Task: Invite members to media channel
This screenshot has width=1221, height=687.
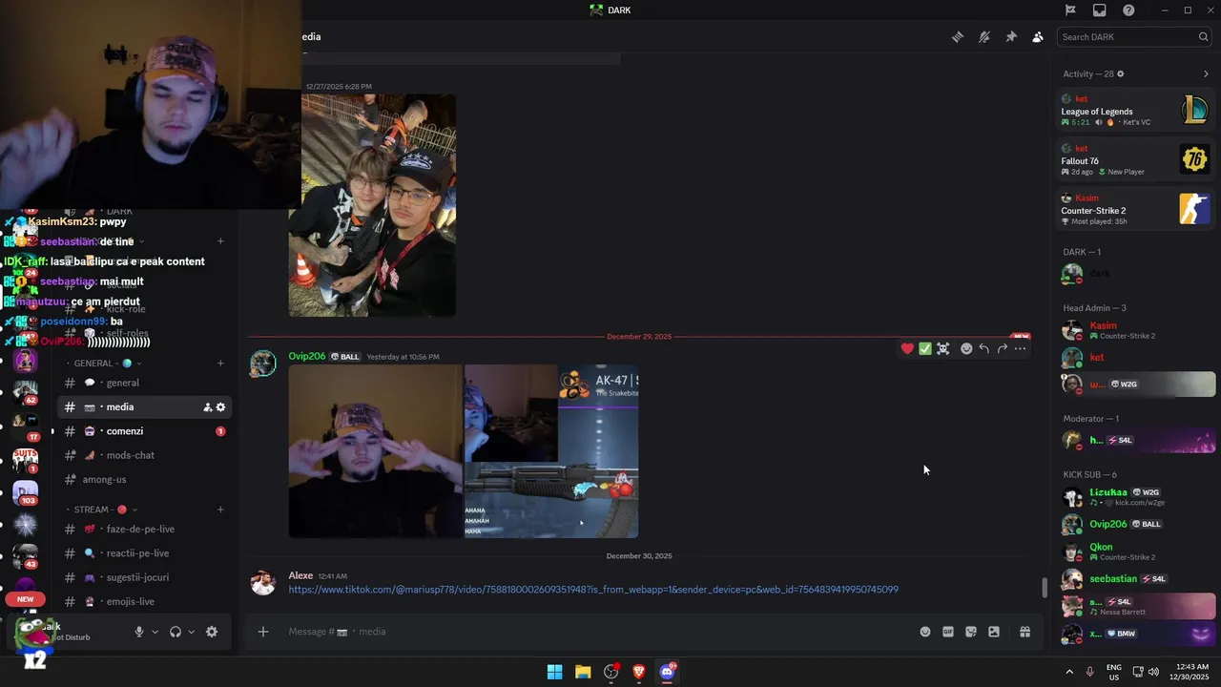Action: point(207,407)
